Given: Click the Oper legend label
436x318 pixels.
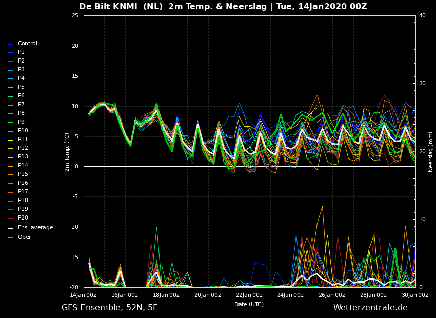Looking at the screenshot, I should click(24, 237).
